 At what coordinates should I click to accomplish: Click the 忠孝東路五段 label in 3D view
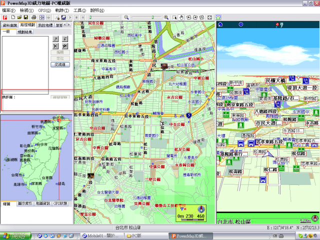pos(269,141)
